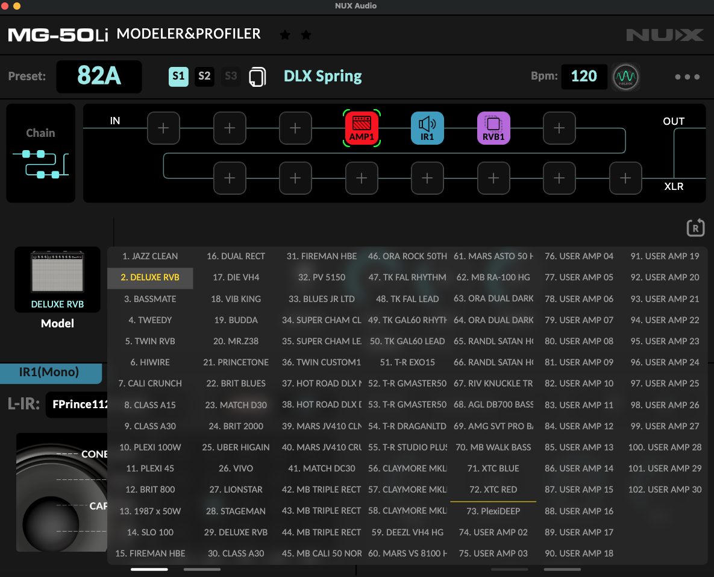The width and height of the screenshot is (714, 577).
Task: Select 48. TK FAL LEAD amp
Action: pyautogui.click(x=407, y=299)
